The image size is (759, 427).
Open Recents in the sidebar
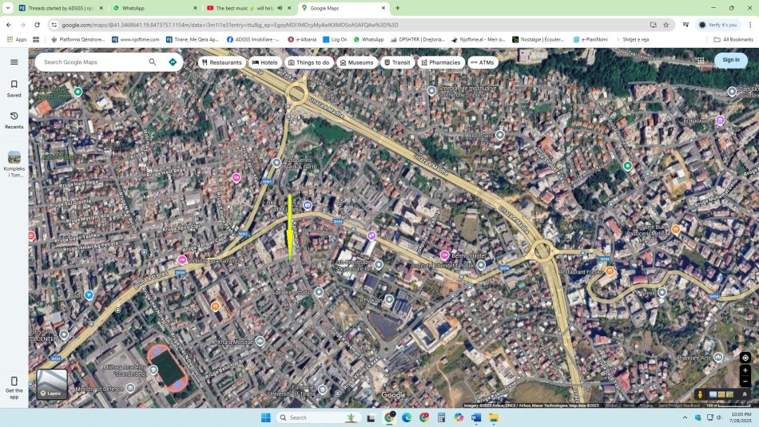click(x=14, y=120)
